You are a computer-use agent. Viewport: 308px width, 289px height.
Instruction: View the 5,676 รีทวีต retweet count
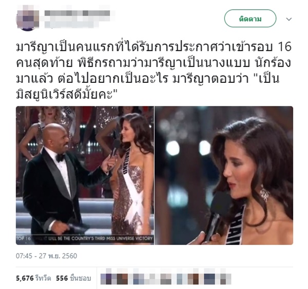click(x=33, y=278)
